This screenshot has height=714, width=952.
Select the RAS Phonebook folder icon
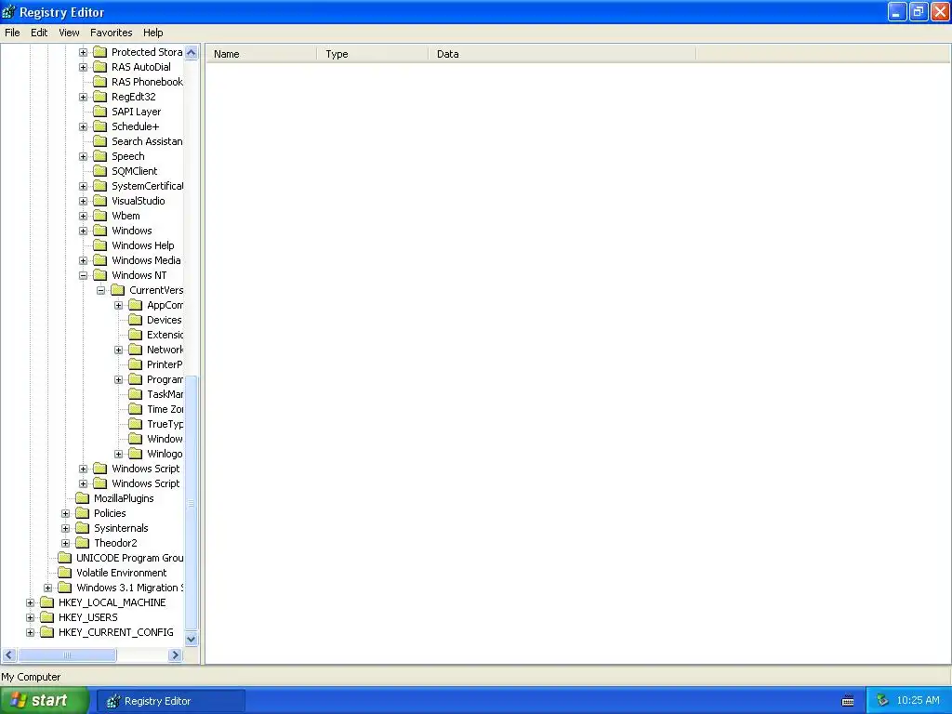[100, 82]
